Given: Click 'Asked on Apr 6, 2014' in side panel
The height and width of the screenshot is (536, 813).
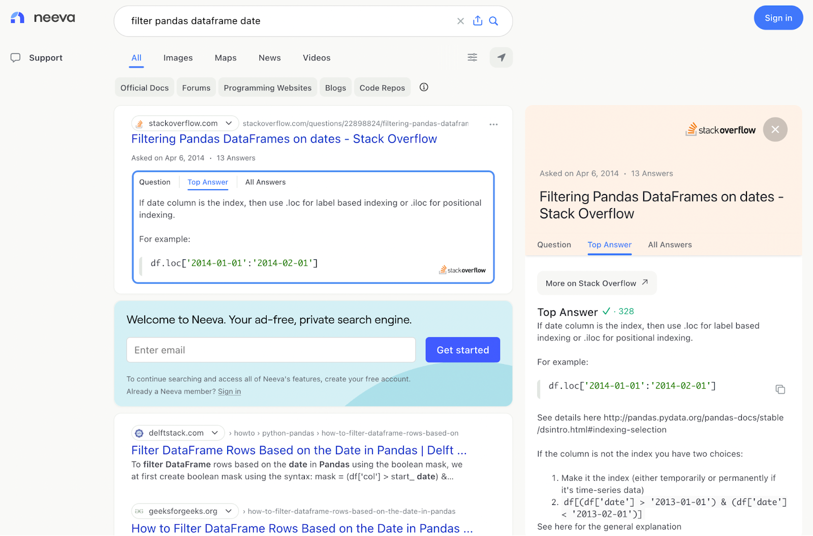Looking at the screenshot, I should coord(579,174).
